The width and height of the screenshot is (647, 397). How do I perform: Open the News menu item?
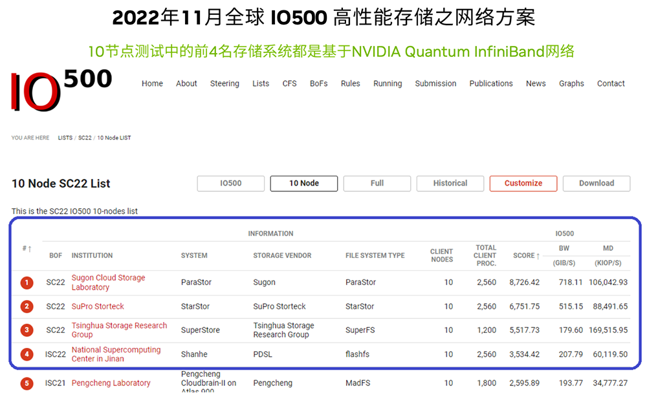tap(536, 83)
